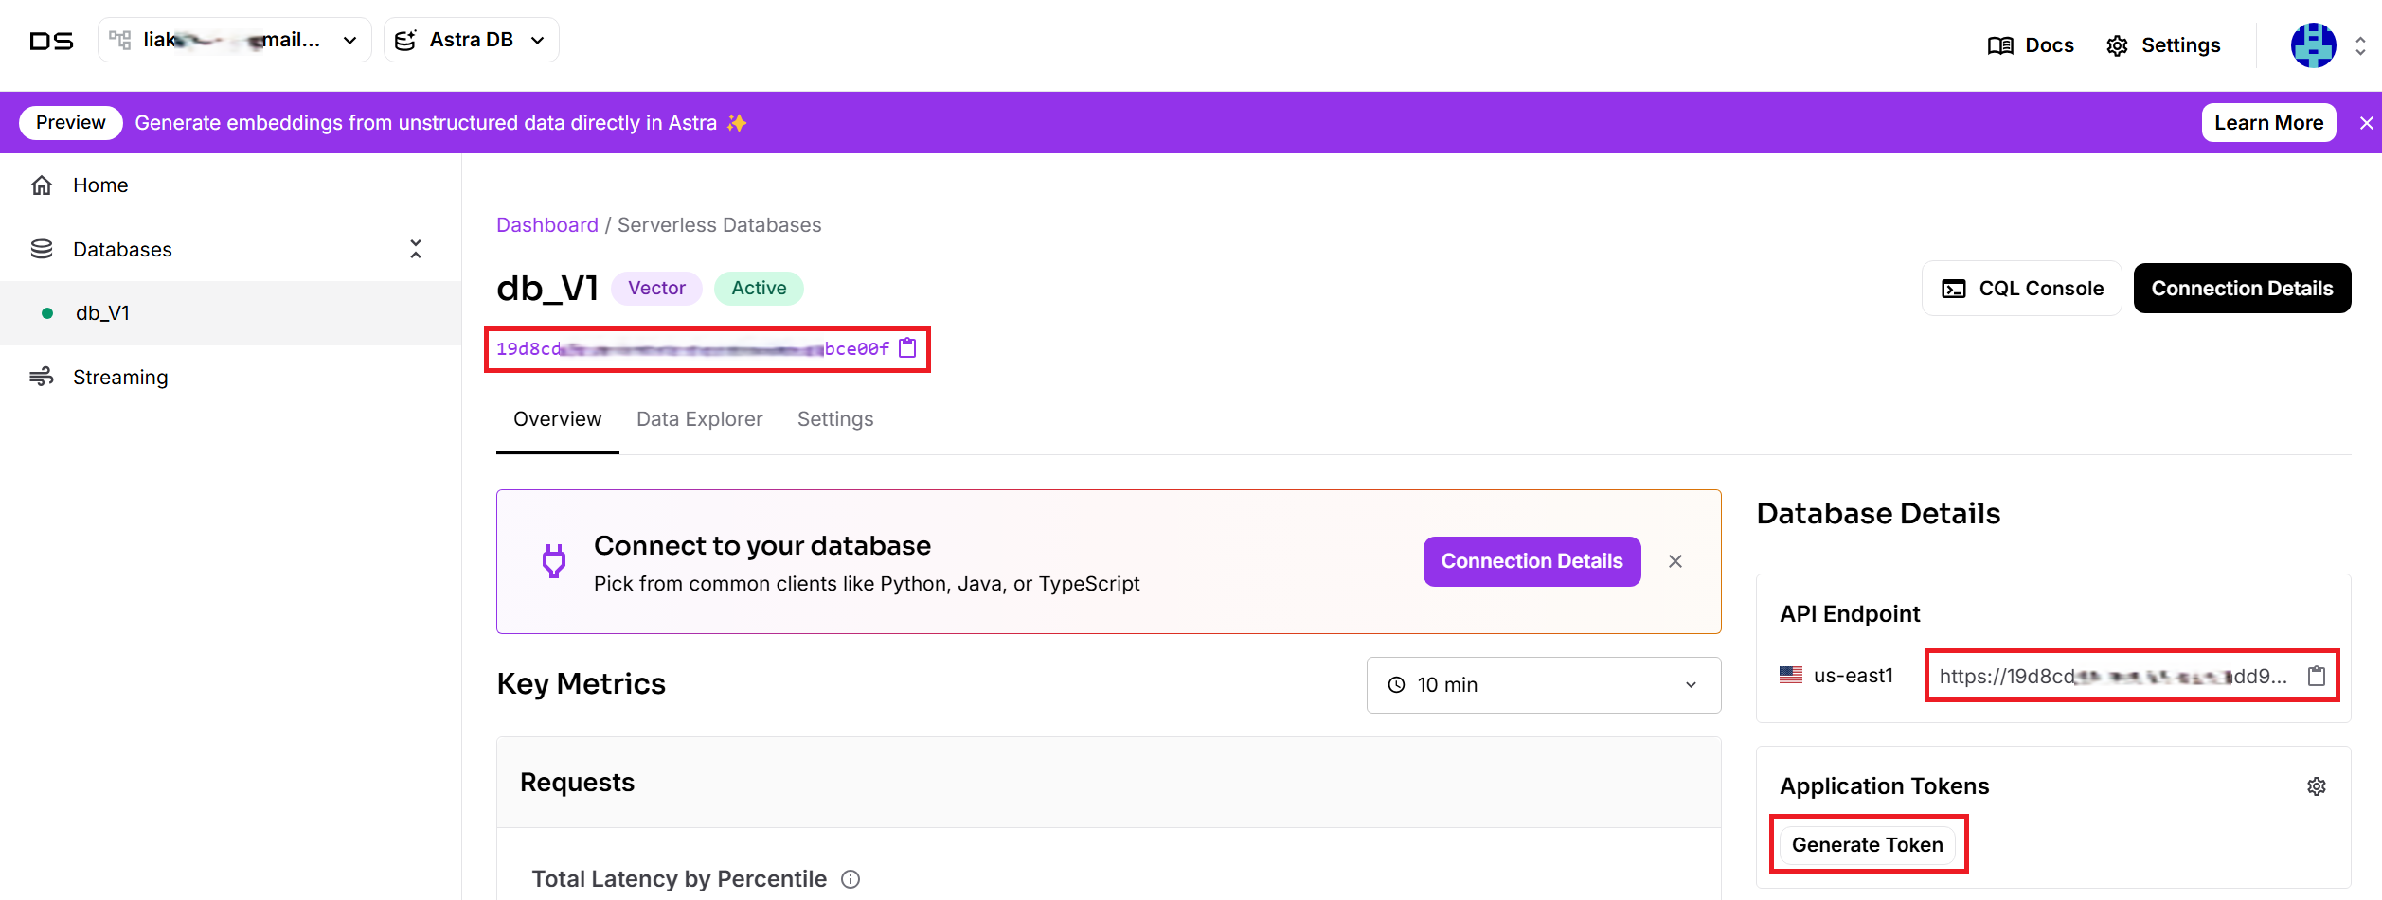Copy the database ID clipboard icon
The height and width of the screenshot is (900, 2382).
point(907,348)
